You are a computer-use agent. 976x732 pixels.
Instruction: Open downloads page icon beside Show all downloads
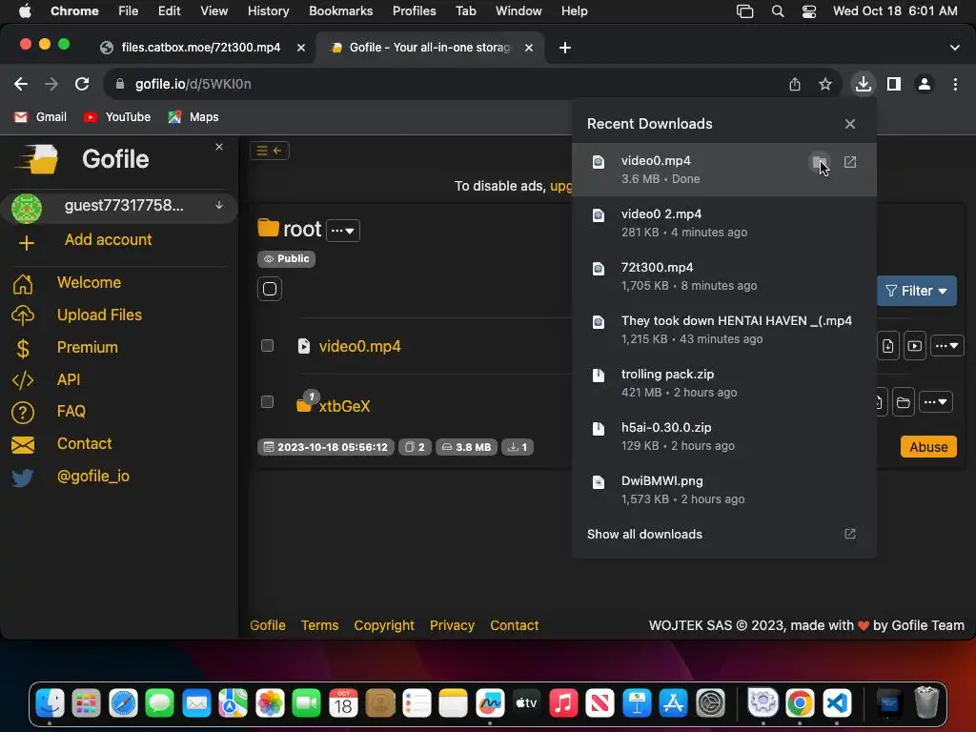849,534
